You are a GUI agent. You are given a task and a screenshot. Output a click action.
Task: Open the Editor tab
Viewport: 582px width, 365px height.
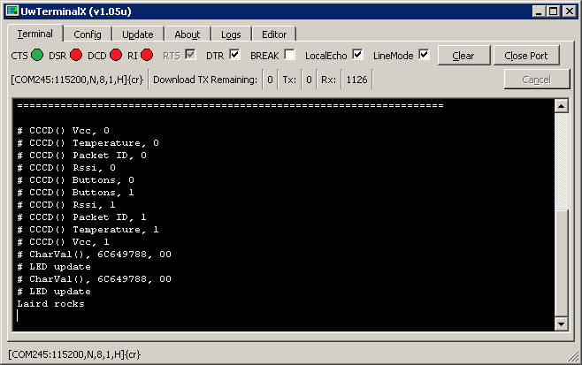click(274, 34)
